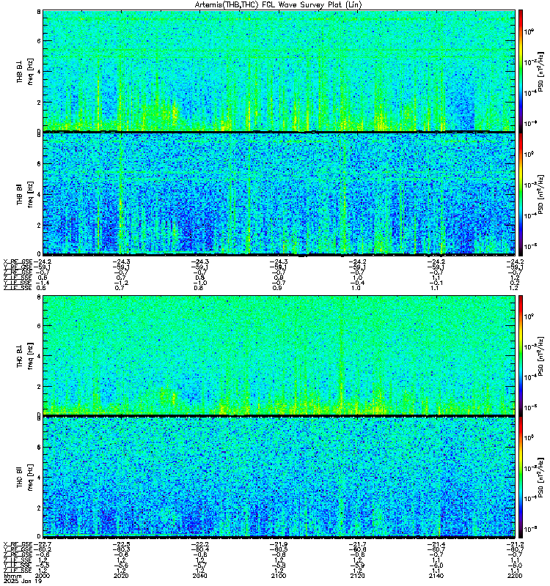
Task: Click the Y_RE_GSE value '-60.4'
Action: (x=200, y=550)
